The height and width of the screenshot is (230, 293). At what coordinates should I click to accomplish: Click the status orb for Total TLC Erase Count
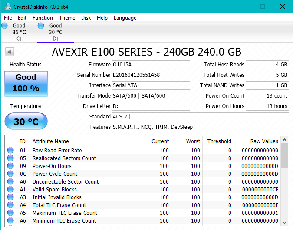click(10, 205)
